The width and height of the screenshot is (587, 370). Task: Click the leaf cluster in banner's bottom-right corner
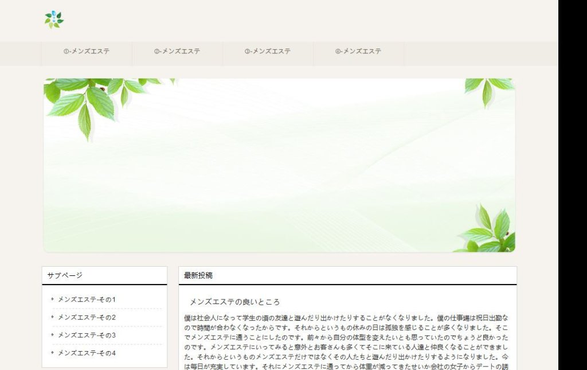coord(489,232)
